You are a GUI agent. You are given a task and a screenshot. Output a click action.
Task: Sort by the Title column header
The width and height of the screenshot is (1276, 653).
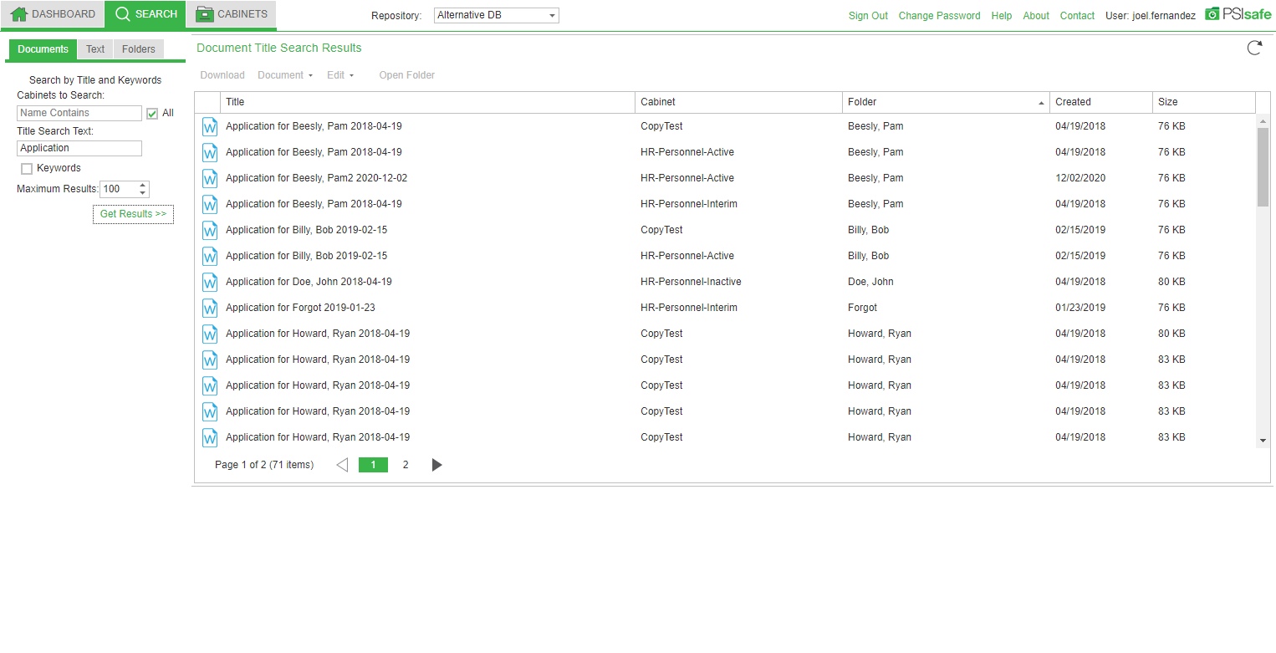(x=428, y=102)
